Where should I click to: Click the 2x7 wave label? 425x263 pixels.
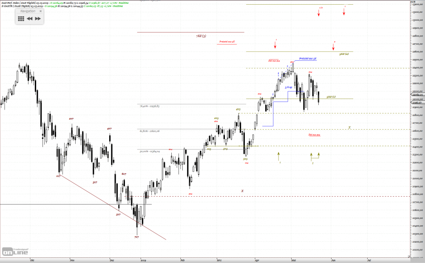71,119
